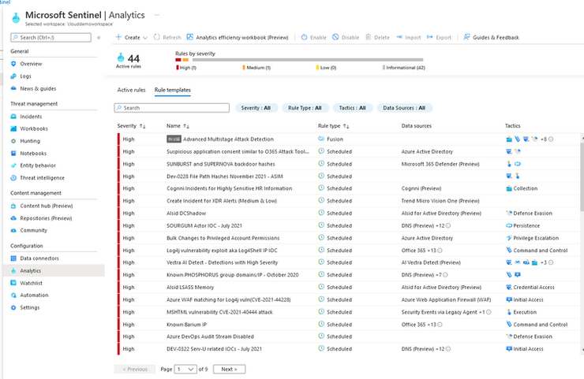
Task: Open the Data Sources : All filter
Action: click(x=405, y=108)
